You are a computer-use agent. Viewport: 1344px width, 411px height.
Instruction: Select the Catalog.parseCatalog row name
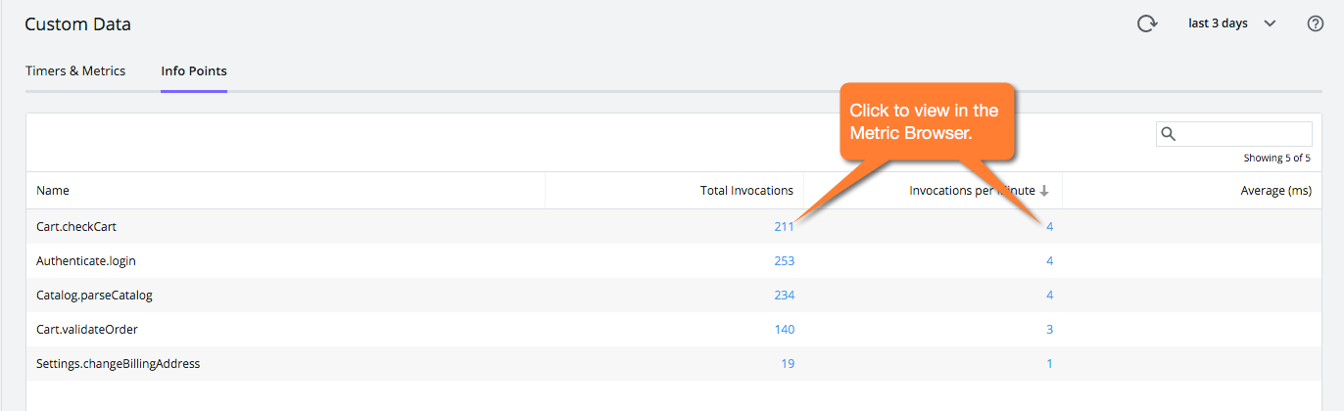[x=94, y=295]
